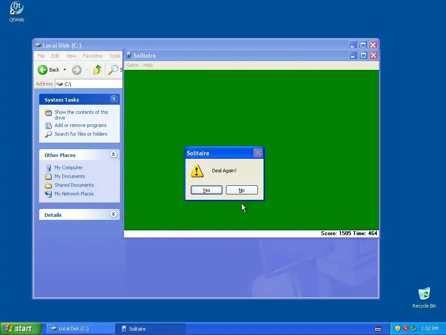The width and height of the screenshot is (446, 335).
Task: Decline dealing again with the No button
Action: 242,190
